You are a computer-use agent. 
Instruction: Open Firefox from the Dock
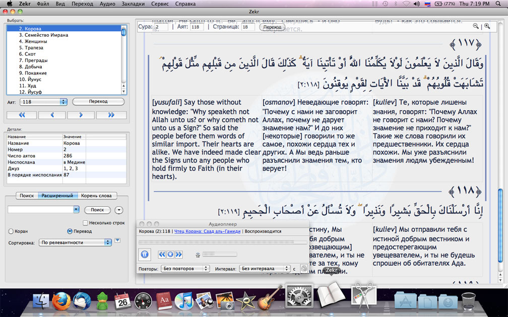pyautogui.click(x=61, y=301)
